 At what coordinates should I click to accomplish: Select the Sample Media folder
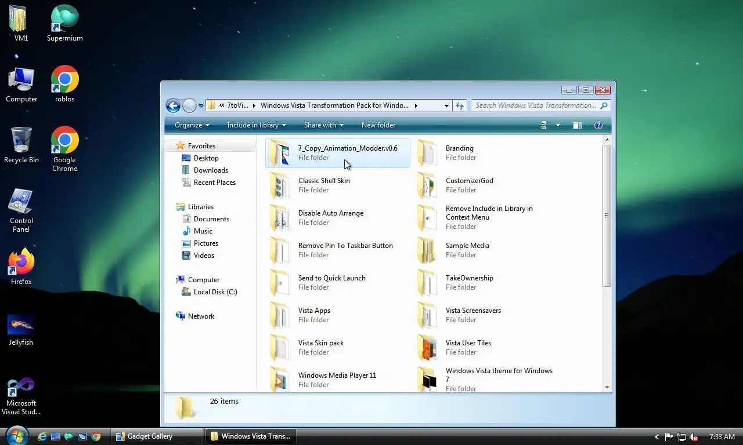pyautogui.click(x=485, y=250)
